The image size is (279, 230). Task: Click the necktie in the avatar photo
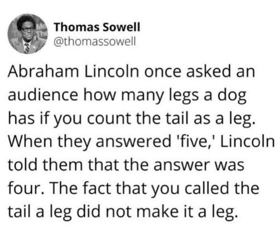[27, 48]
